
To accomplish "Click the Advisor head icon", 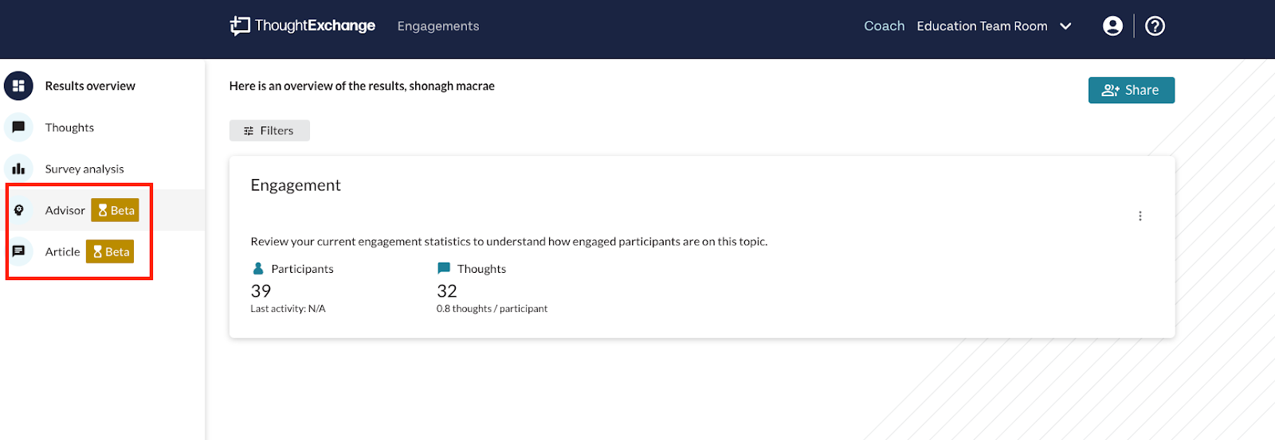I will click(x=19, y=210).
